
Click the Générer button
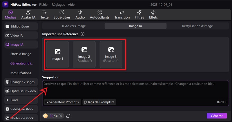point(217,116)
